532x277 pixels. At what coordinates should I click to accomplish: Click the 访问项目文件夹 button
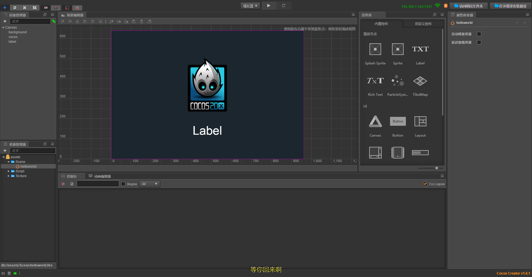469,6
